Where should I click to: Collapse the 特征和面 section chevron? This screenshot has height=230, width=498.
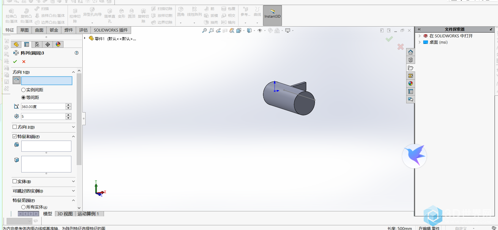pyautogui.click(x=73, y=136)
